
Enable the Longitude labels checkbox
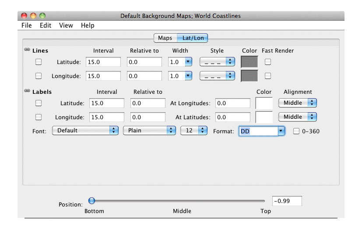pyautogui.click(x=39, y=117)
